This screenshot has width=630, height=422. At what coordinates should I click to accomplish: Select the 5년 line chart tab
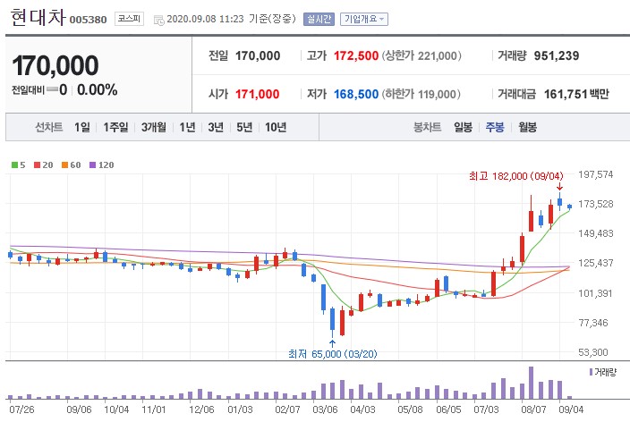(x=244, y=127)
